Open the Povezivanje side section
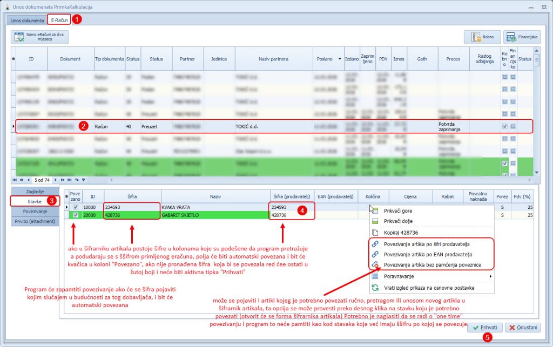 tap(35, 212)
